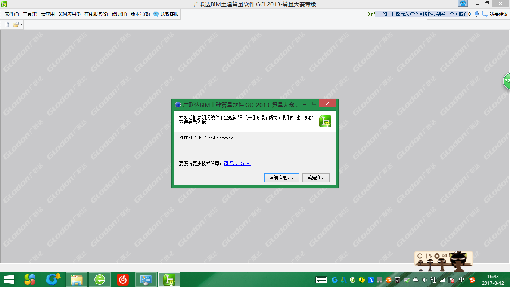Open the 版本号(B) menu
The width and height of the screenshot is (510, 287).
click(140, 14)
